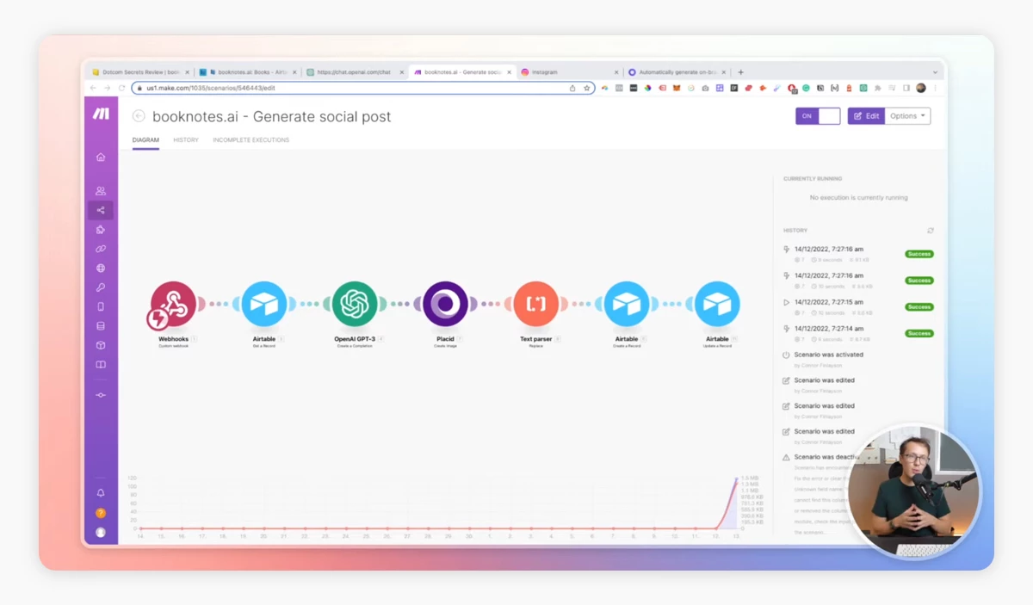Click Success badge for 7:27:15 am run
Viewport: 1033px width, 605px height.
click(x=919, y=306)
